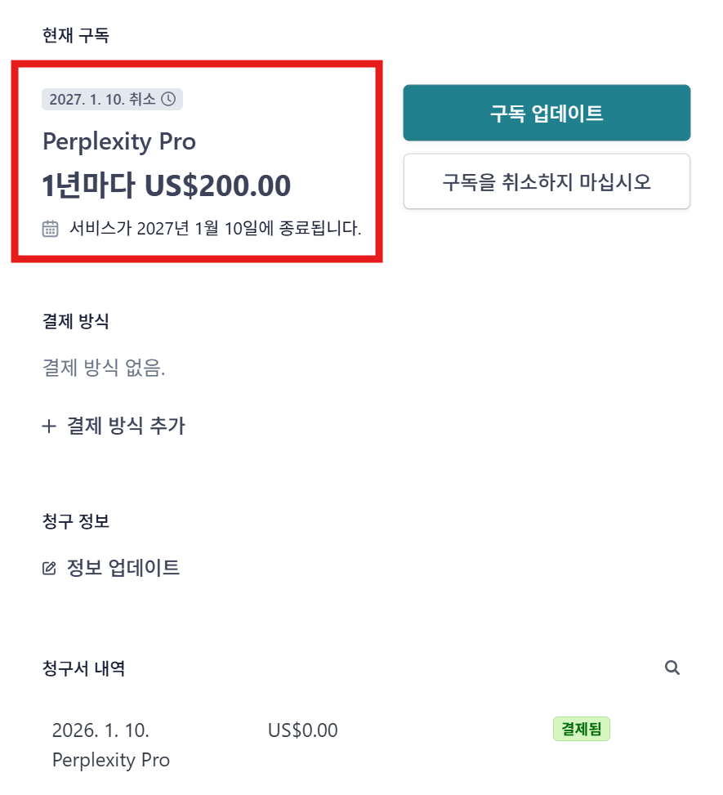This screenshot has width=723, height=795.
Task: Open the 정보 업데이트 link
Action: point(123,568)
